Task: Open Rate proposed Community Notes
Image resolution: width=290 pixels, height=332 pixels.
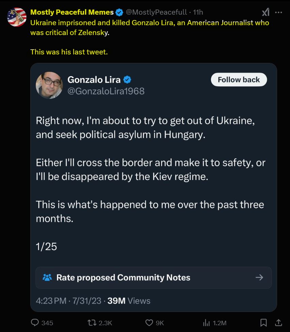Action: click(123, 278)
